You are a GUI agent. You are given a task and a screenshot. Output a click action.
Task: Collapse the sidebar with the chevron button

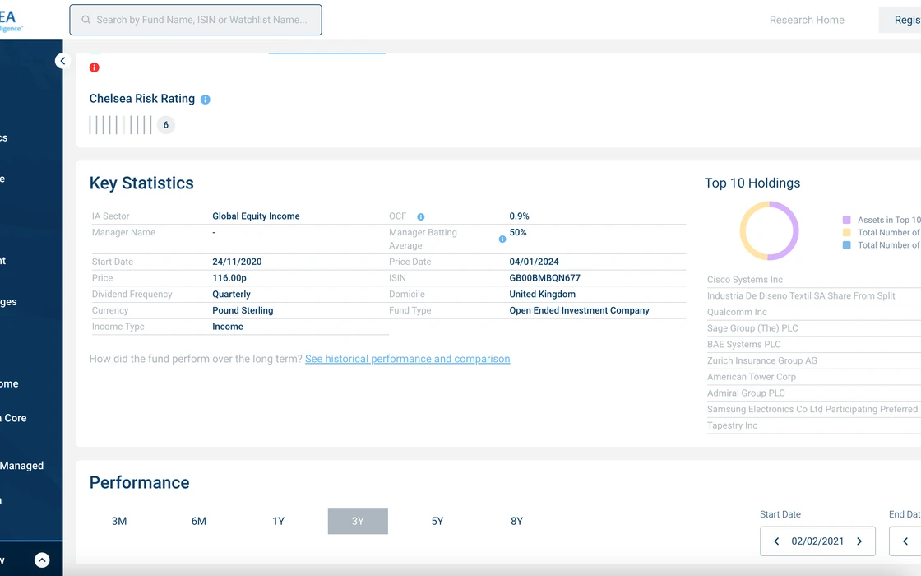pos(62,61)
